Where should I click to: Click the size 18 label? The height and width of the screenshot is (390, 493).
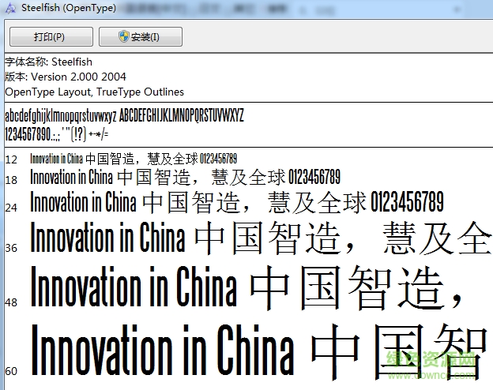tap(11, 180)
